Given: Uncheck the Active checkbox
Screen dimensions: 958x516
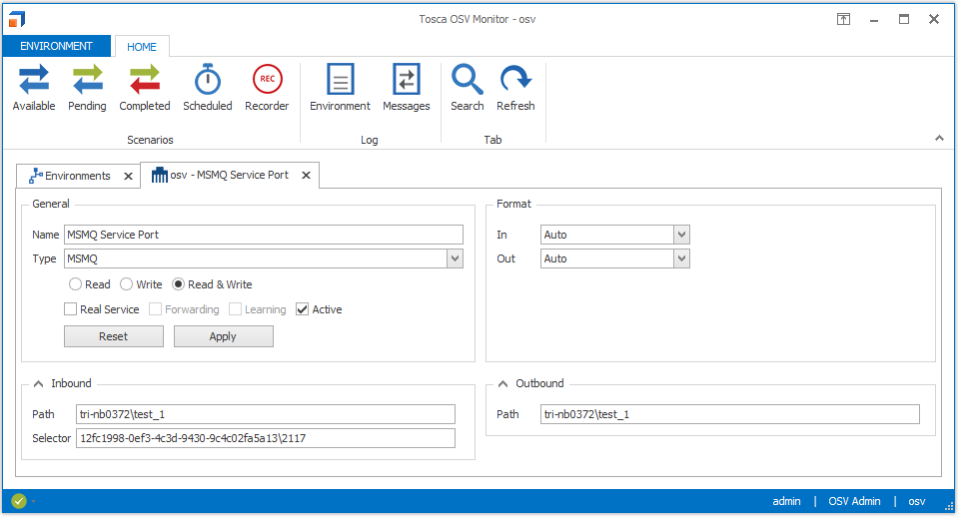Looking at the screenshot, I should click(x=303, y=309).
